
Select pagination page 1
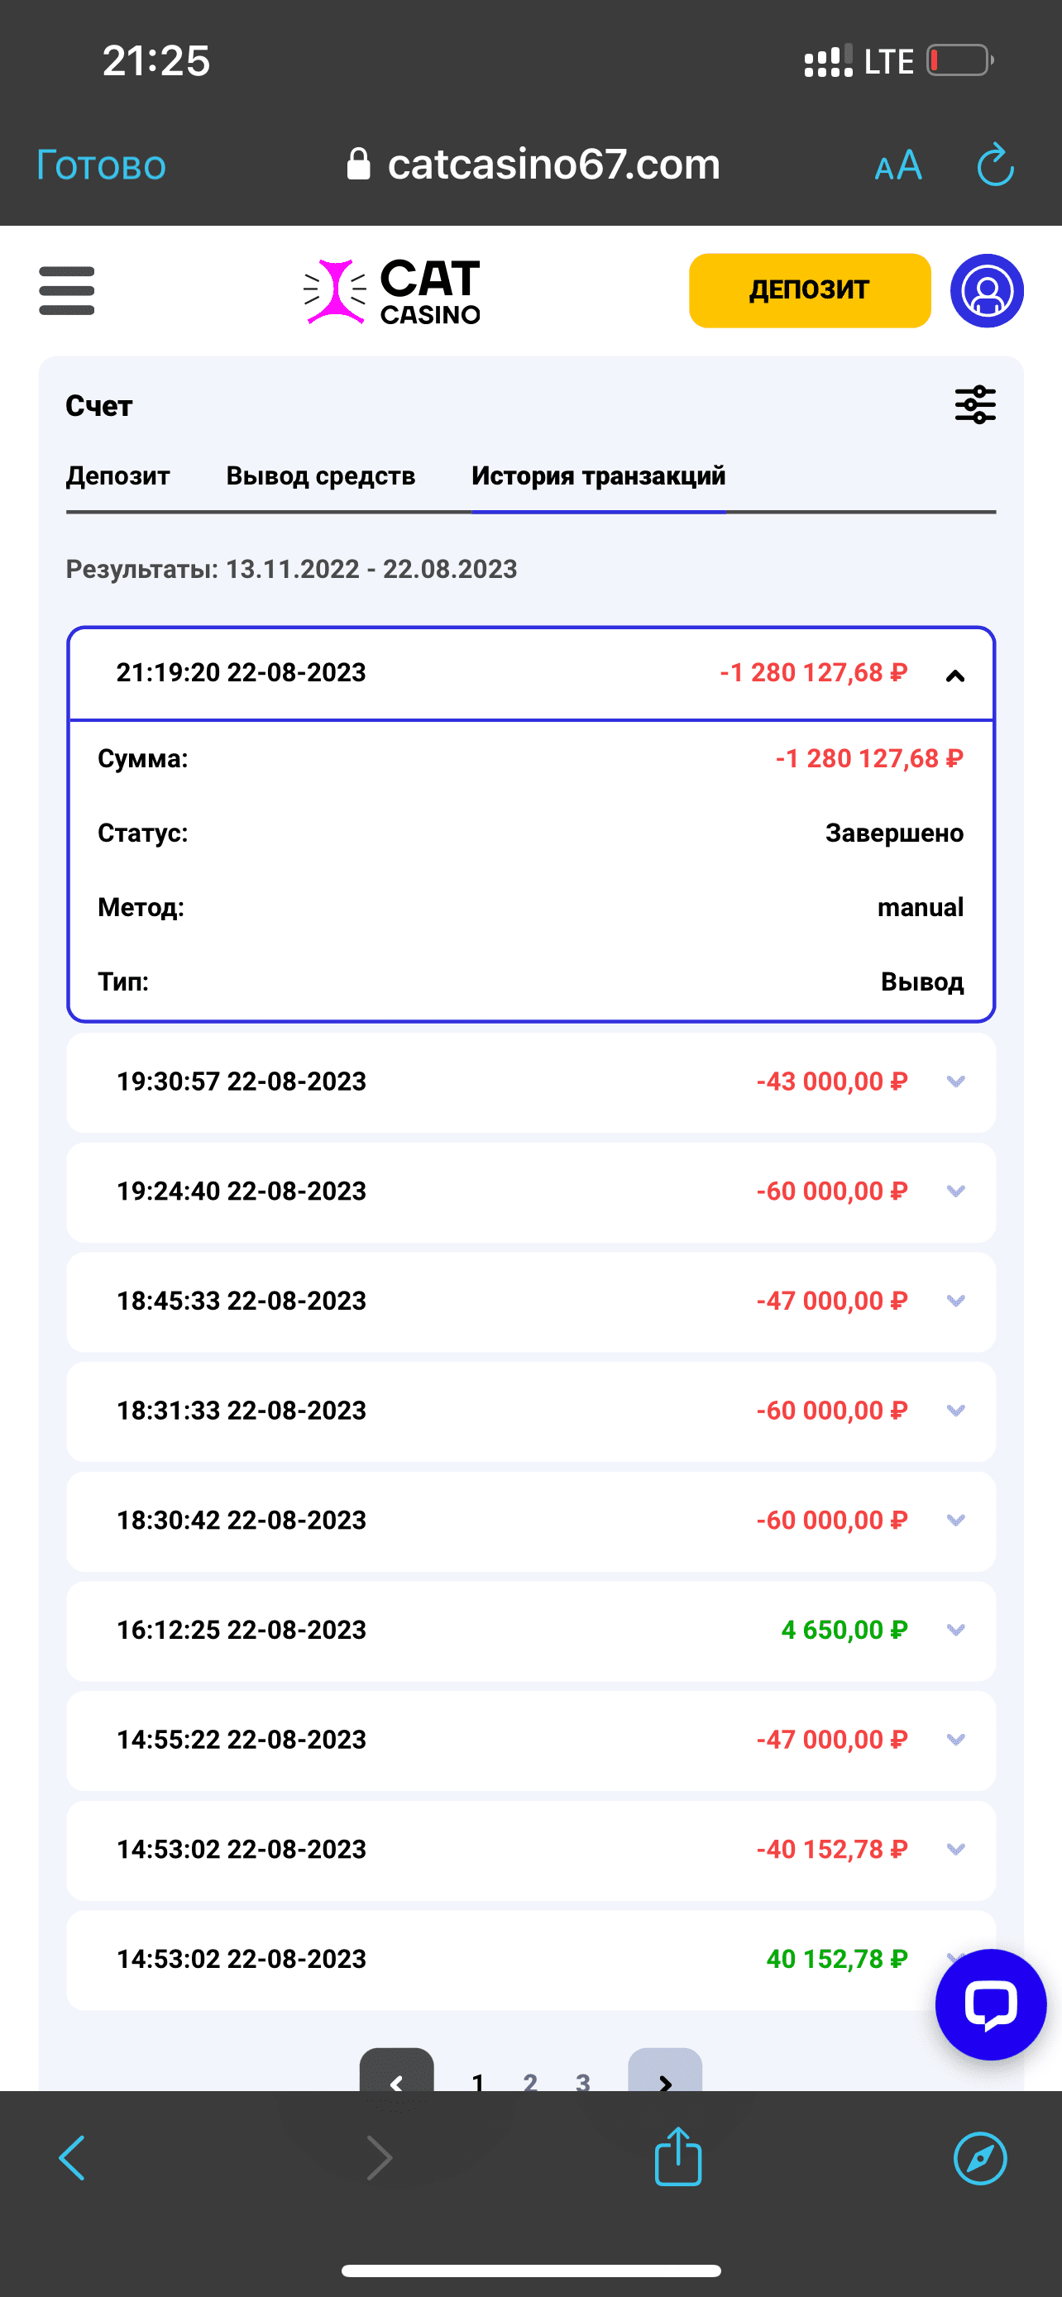tap(478, 2081)
